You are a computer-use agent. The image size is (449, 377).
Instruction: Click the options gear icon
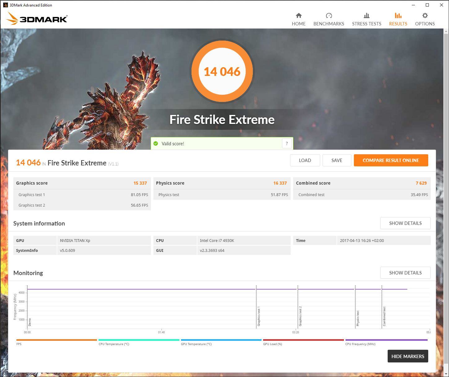click(x=425, y=15)
